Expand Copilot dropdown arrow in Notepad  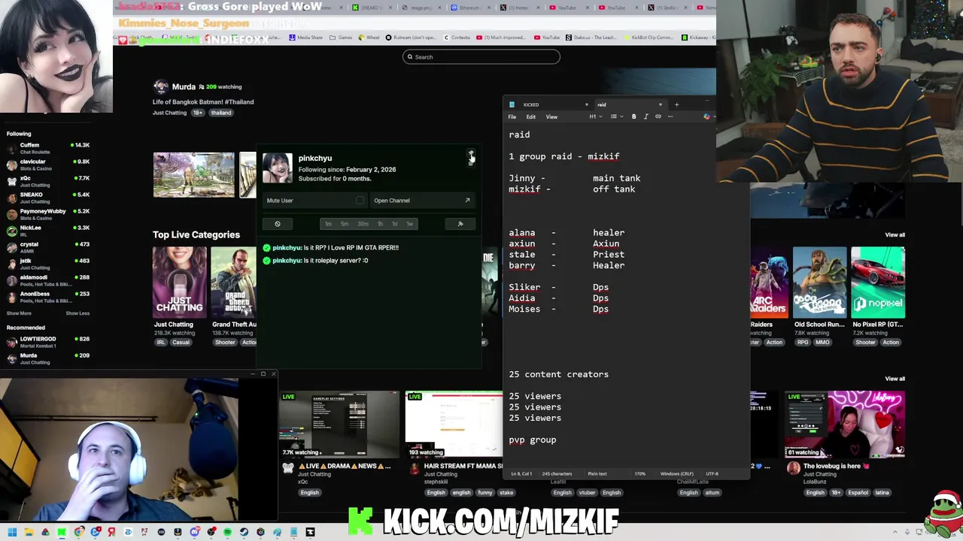pos(713,116)
